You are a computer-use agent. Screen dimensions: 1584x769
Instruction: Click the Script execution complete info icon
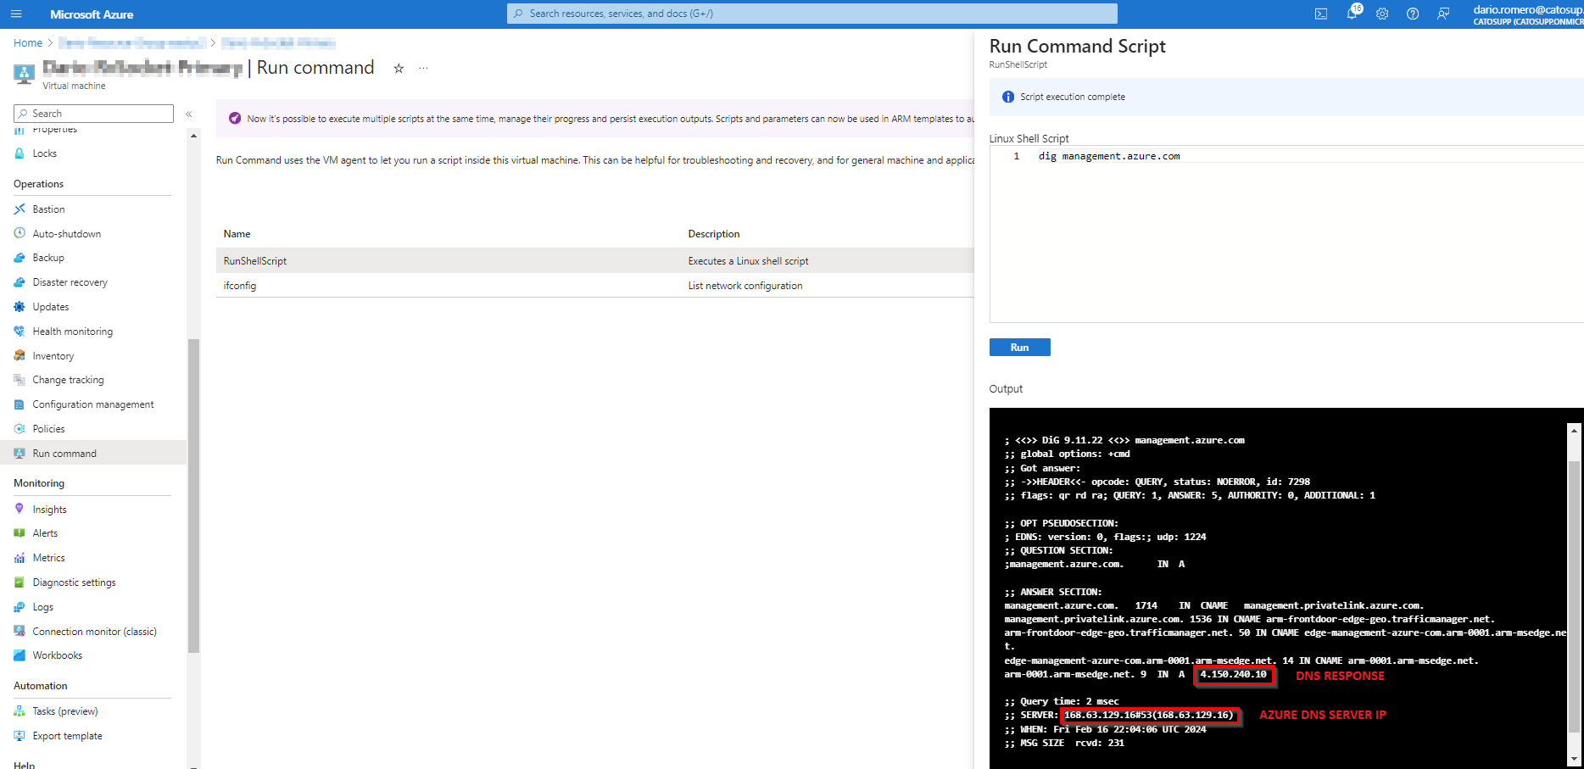pyautogui.click(x=1008, y=98)
